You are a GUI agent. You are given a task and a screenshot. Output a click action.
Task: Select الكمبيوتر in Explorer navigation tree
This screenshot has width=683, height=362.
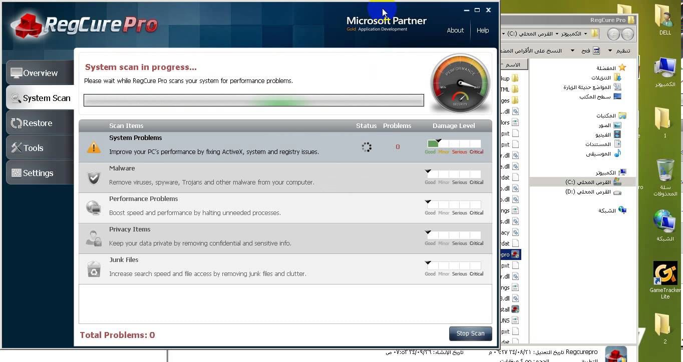click(611, 172)
